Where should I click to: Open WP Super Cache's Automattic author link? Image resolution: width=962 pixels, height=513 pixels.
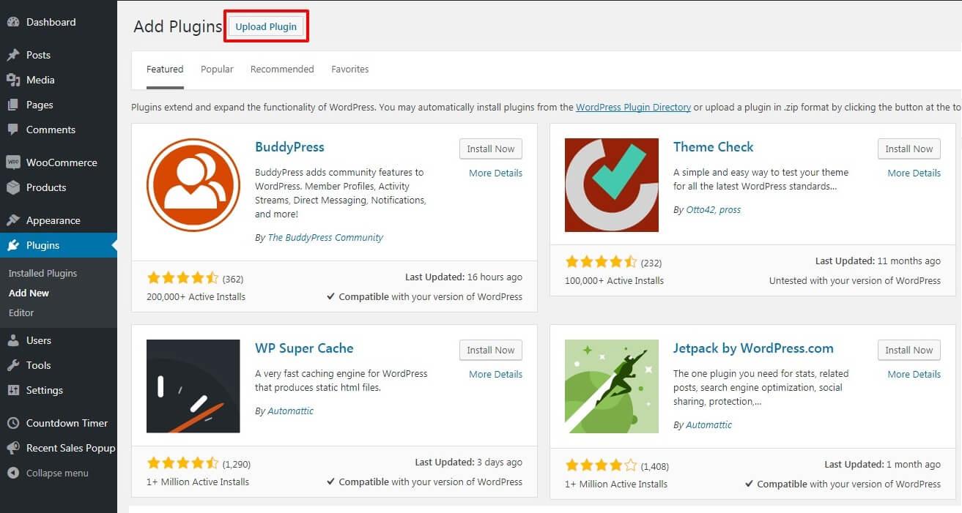(291, 411)
